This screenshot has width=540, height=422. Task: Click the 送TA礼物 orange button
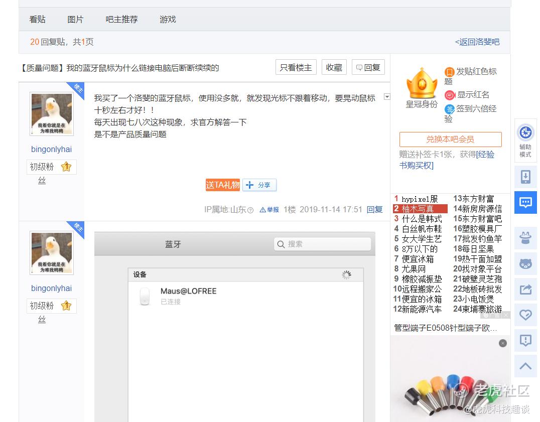point(223,185)
